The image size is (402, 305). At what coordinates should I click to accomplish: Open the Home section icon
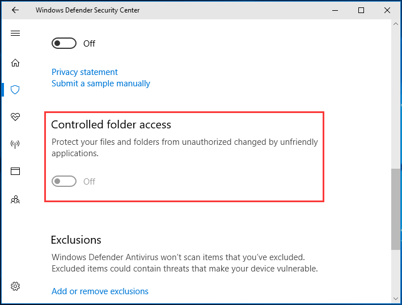coord(15,62)
